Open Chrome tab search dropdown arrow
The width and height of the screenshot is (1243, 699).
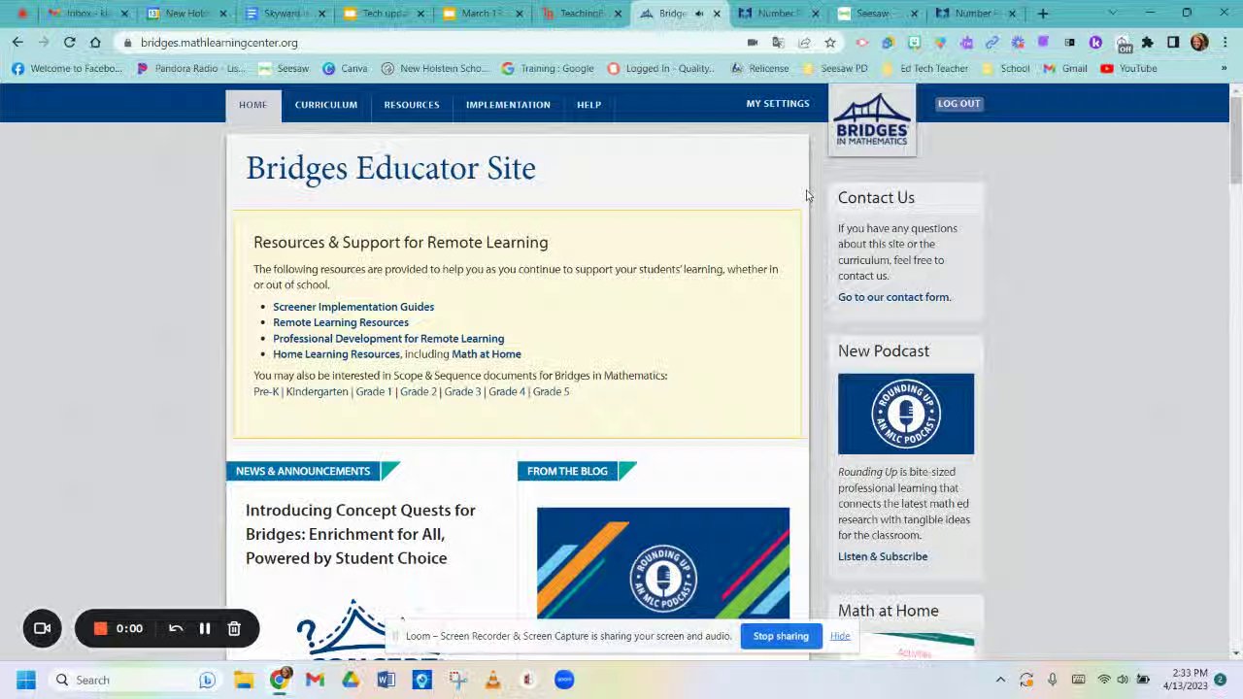click(1113, 14)
